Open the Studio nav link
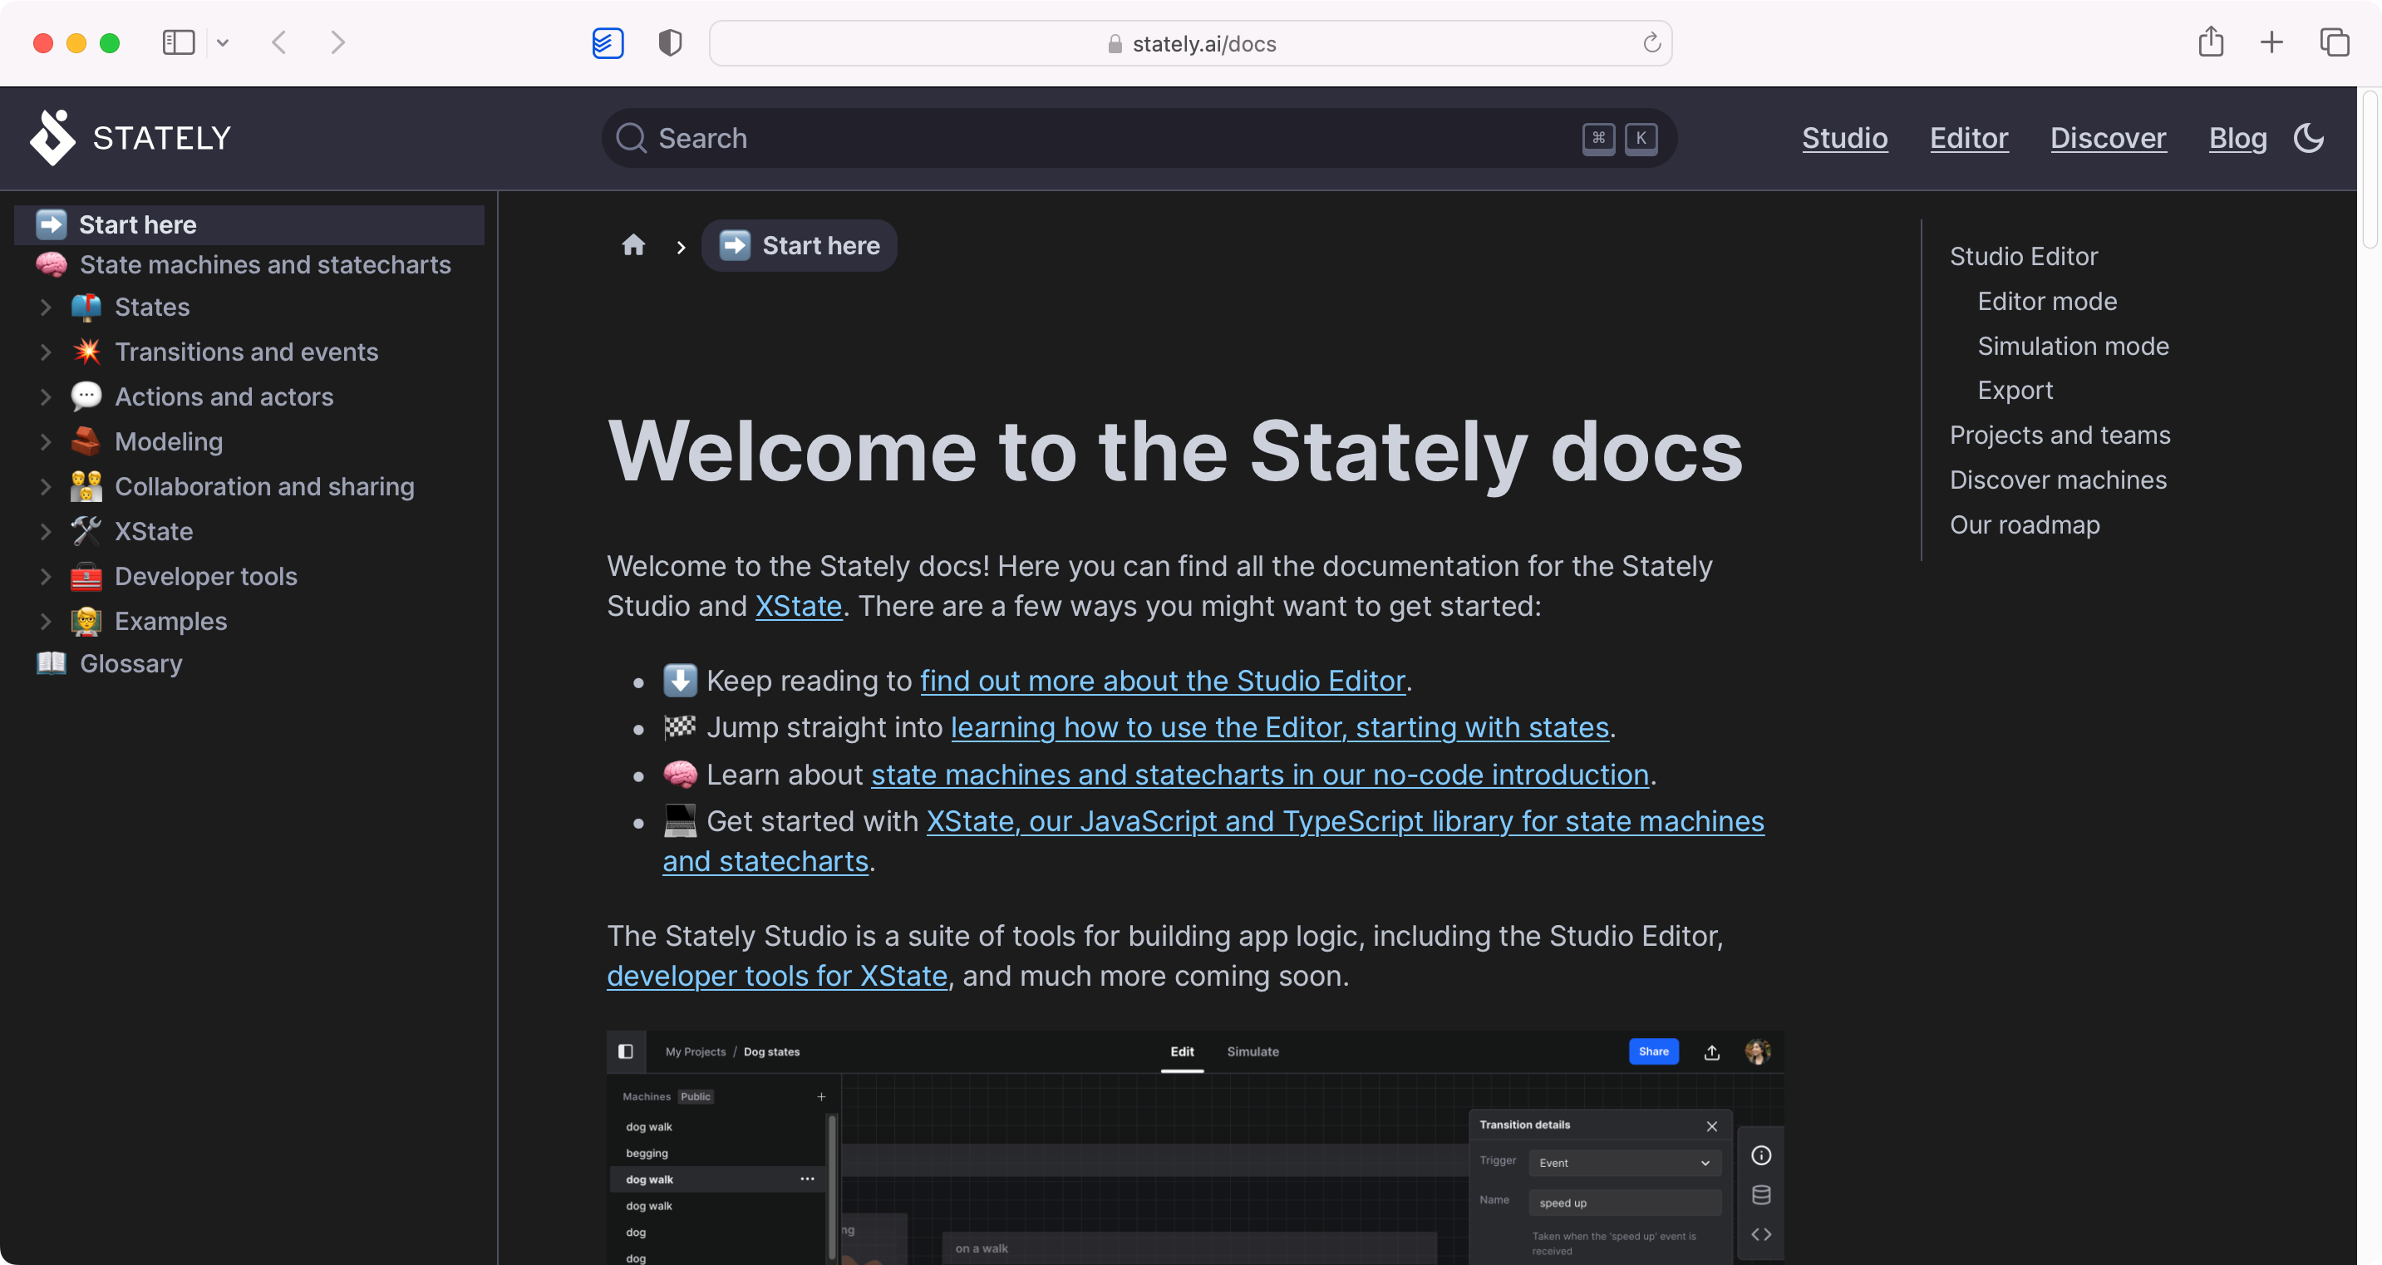Screen dimensions: 2382x1265 coord(1843,138)
